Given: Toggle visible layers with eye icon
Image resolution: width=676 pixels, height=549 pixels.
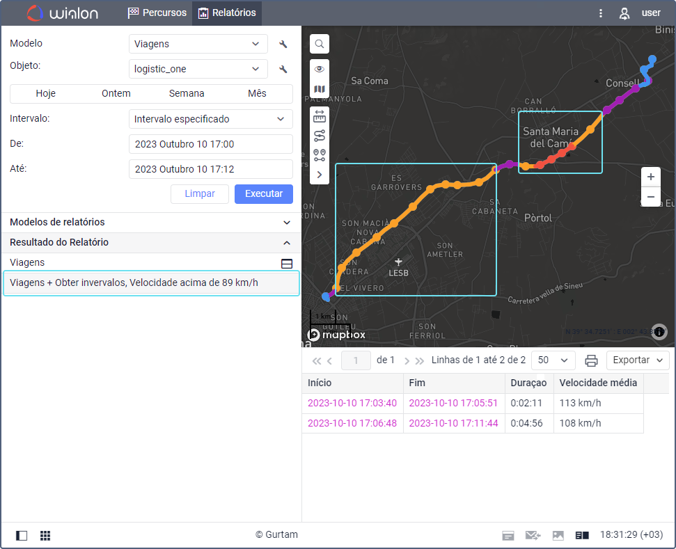Looking at the screenshot, I should point(320,69).
